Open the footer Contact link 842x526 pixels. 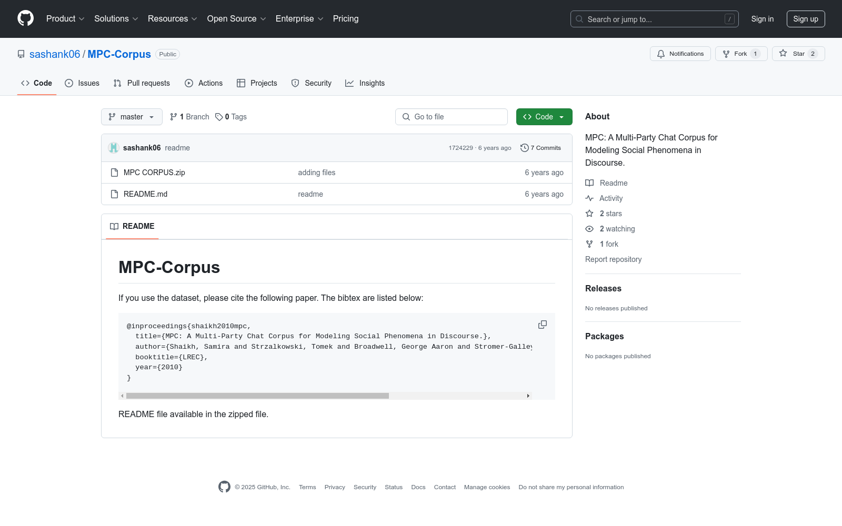tap(445, 487)
